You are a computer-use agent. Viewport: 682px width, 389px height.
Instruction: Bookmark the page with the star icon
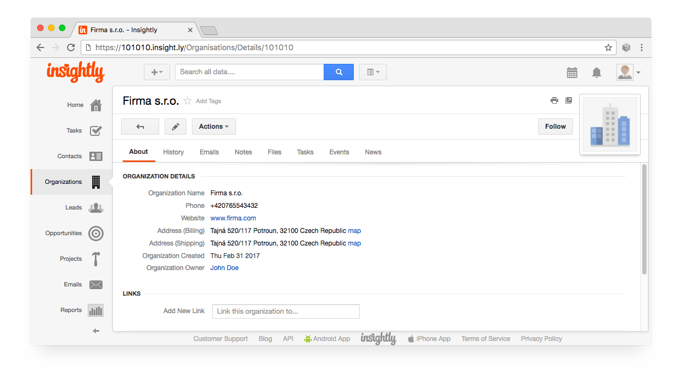tap(608, 47)
